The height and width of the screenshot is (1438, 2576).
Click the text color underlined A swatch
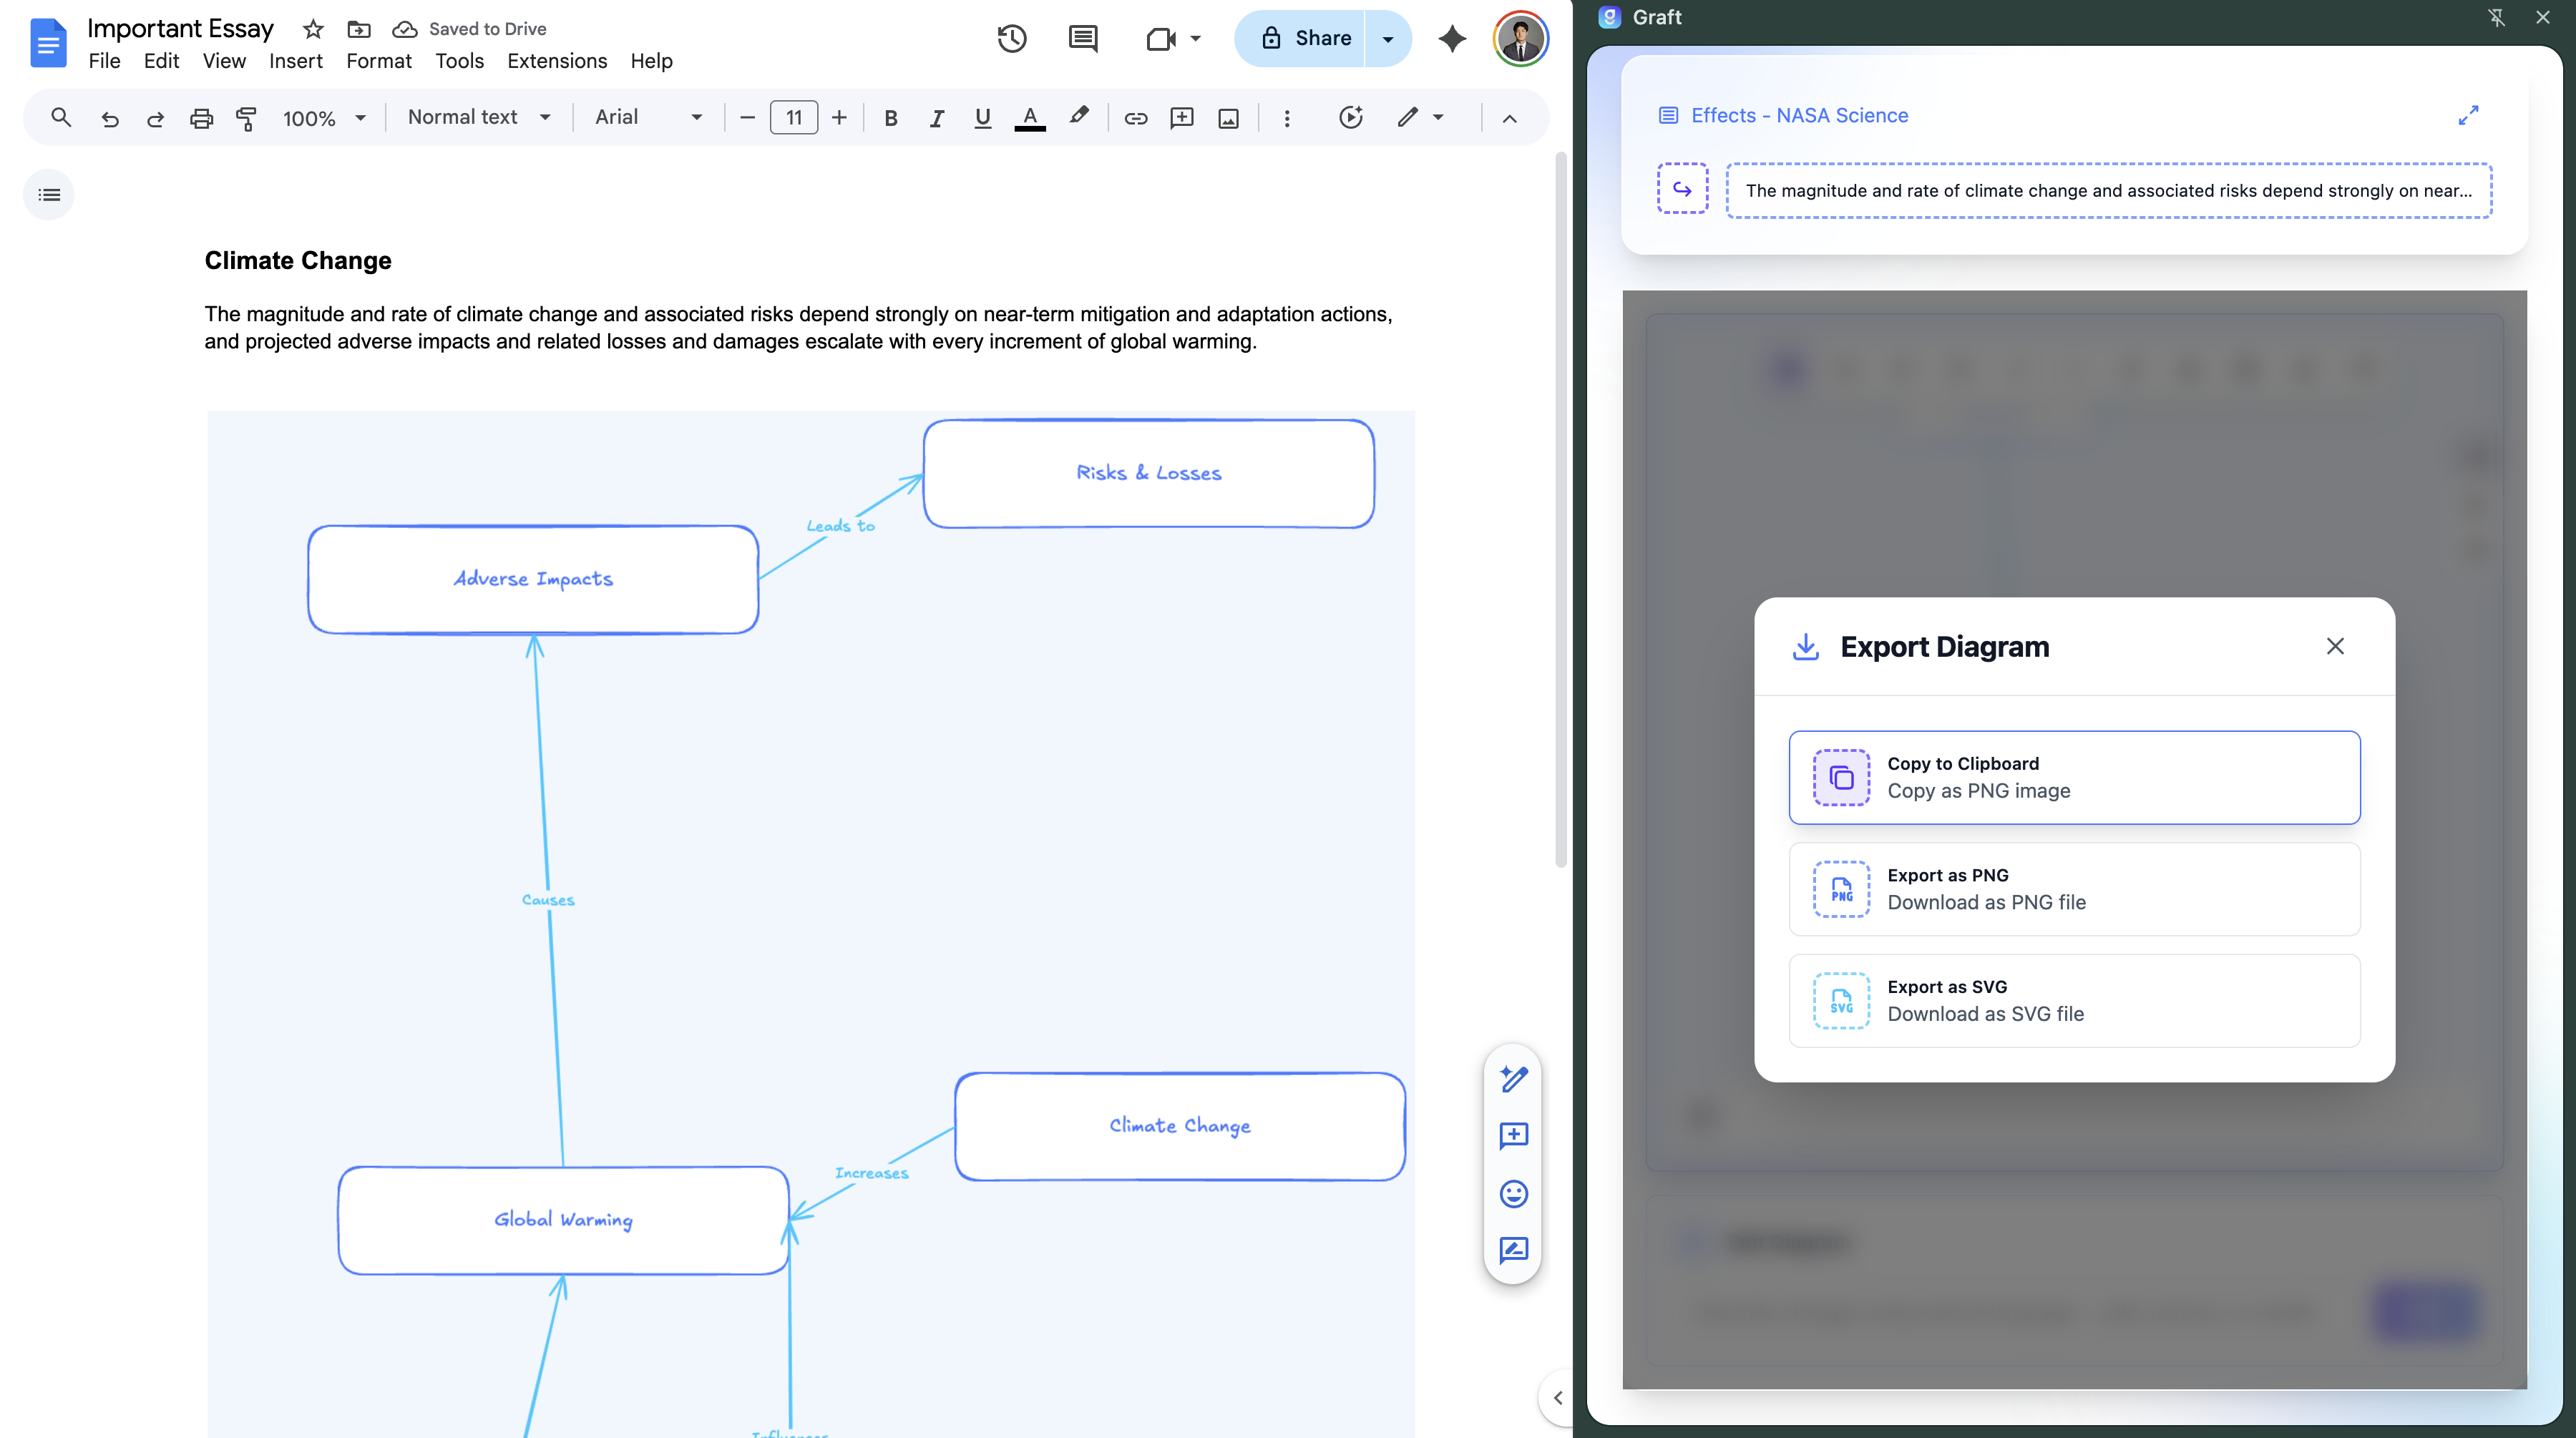pos(1029,118)
